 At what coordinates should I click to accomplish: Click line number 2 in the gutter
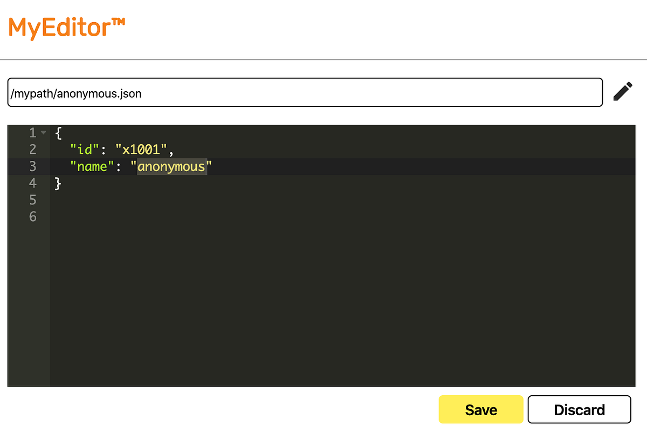32,149
